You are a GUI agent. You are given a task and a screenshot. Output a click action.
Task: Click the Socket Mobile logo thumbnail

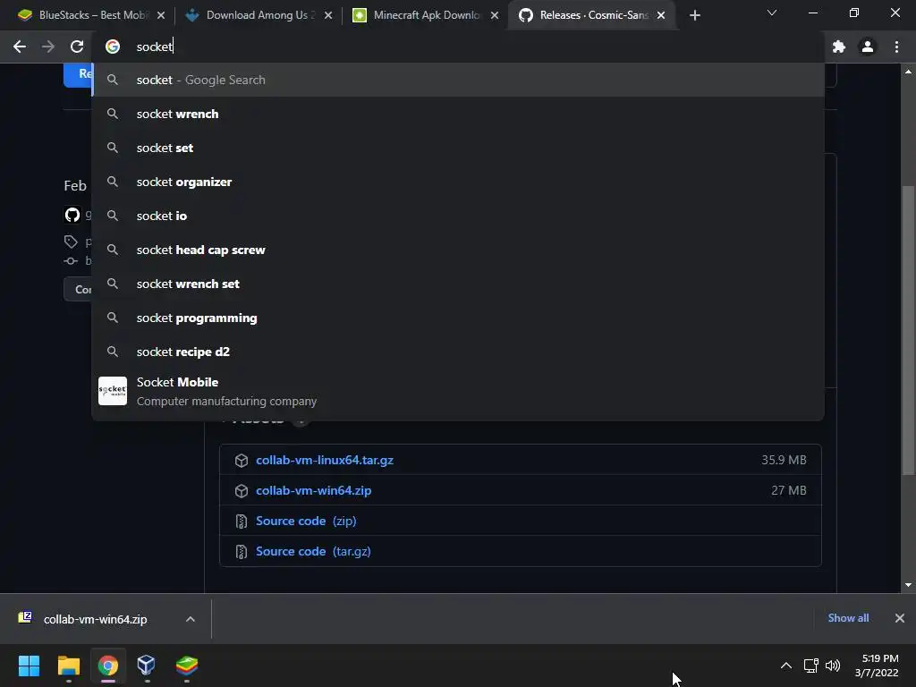[x=113, y=391]
